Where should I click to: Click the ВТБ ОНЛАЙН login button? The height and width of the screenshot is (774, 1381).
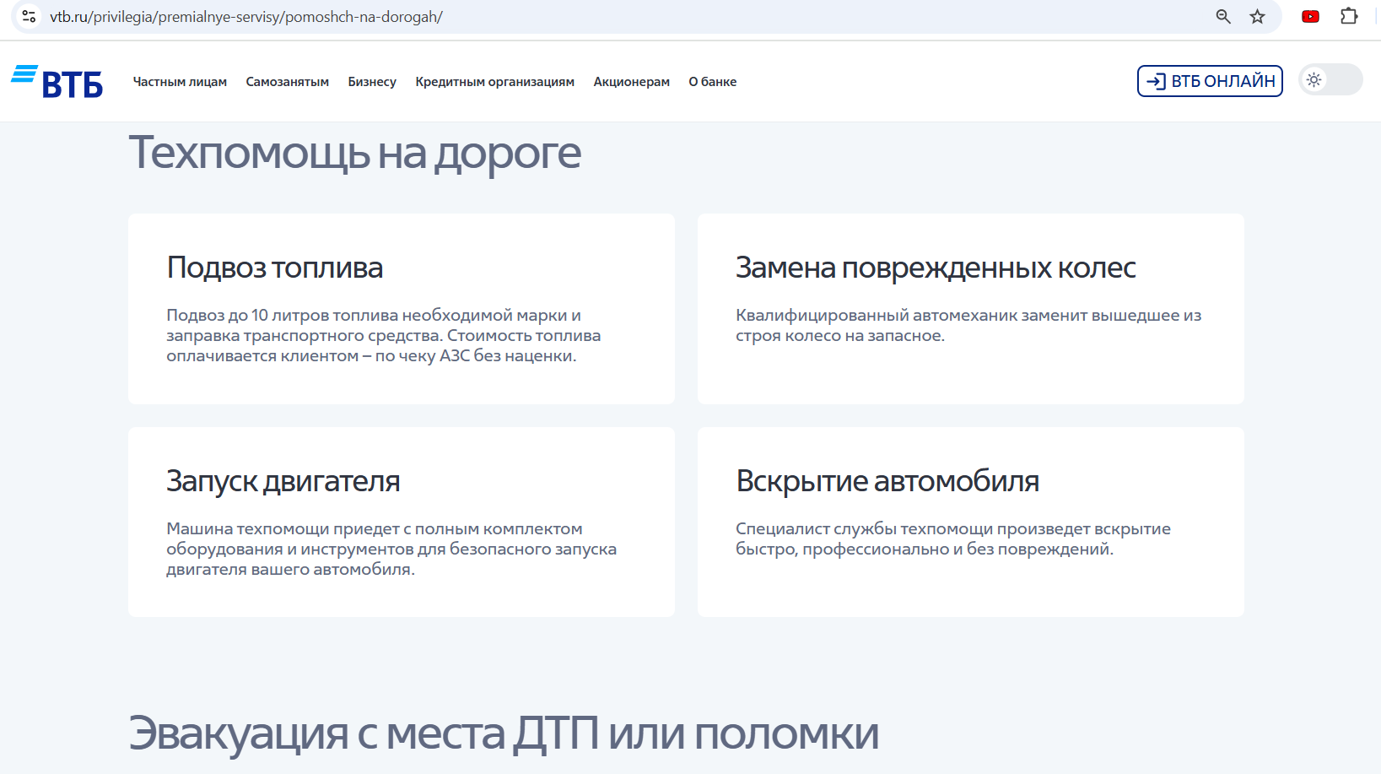[1210, 81]
